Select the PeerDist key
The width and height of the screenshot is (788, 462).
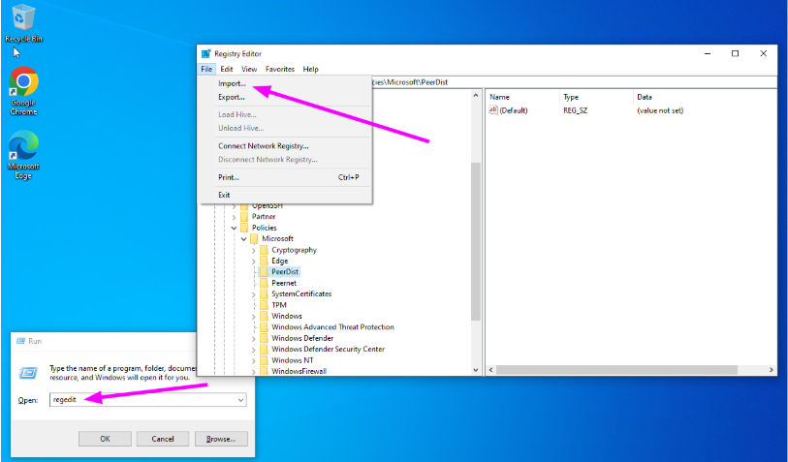coord(285,271)
